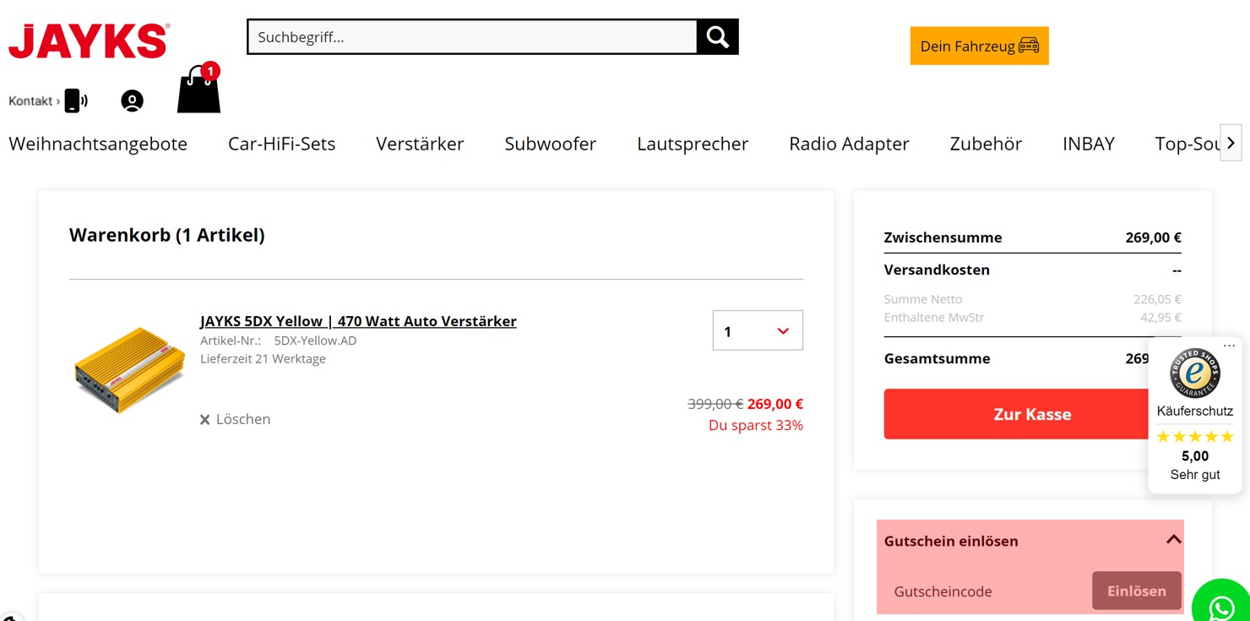Click the Dein Fahrzeug button
1250x621 pixels.
click(x=979, y=46)
